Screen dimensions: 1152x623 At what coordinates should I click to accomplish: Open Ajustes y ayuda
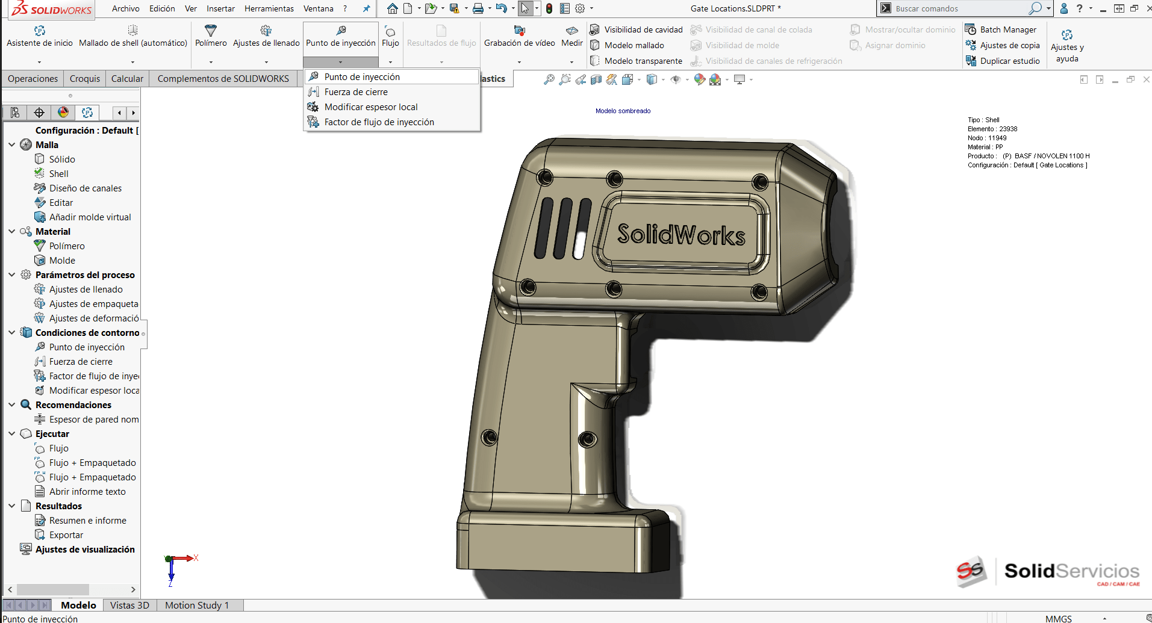1067,46
